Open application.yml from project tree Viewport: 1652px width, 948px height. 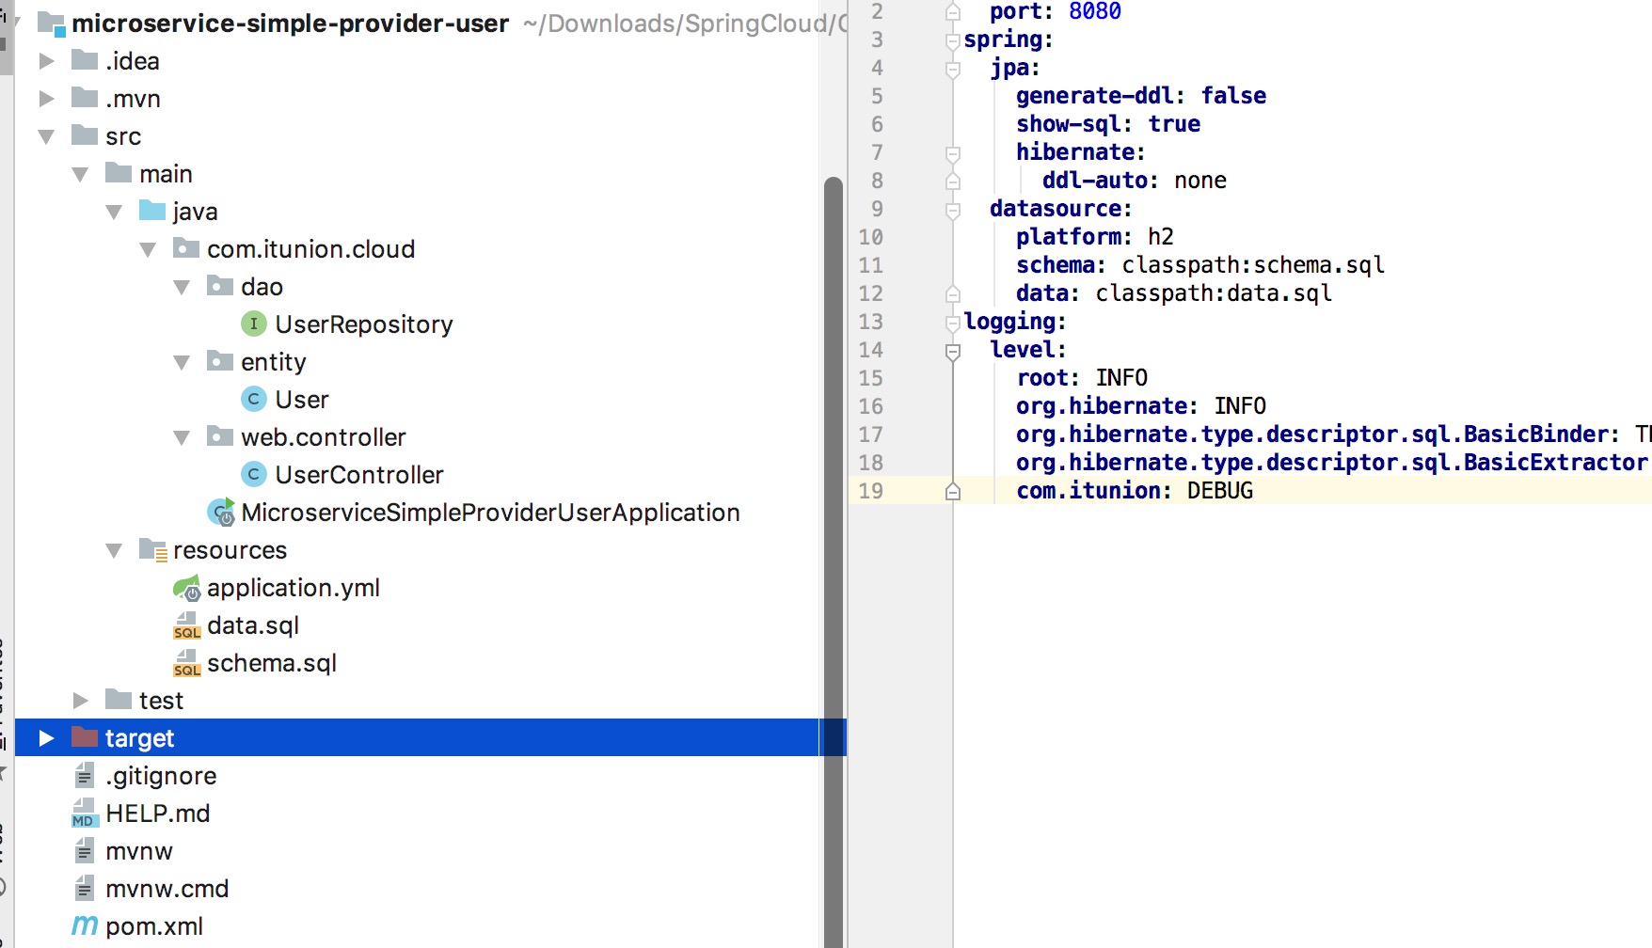(294, 588)
